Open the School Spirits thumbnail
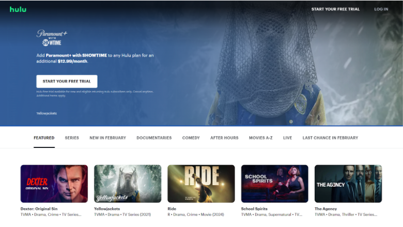This screenshot has width=403, height=227. coord(274,184)
